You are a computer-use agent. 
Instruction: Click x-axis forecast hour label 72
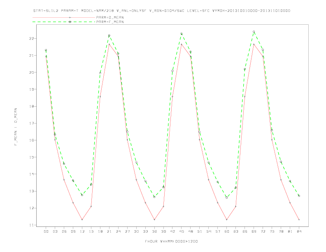[263, 231]
